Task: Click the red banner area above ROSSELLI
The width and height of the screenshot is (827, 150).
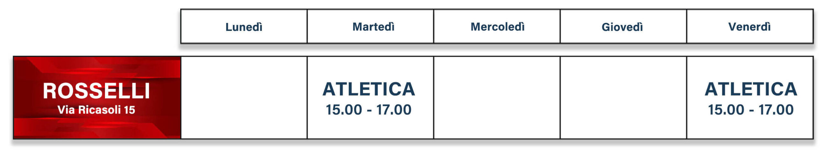Action: pyautogui.click(x=96, y=69)
